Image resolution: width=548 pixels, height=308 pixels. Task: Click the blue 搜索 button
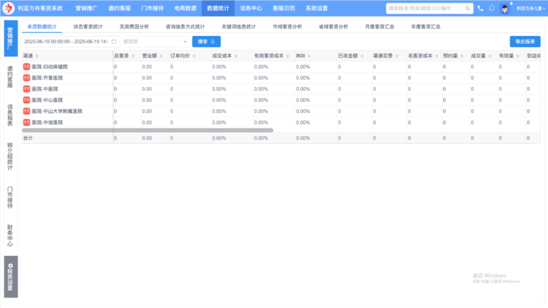point(206,42)
